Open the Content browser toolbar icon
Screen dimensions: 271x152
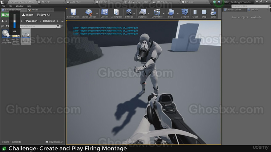104,14
